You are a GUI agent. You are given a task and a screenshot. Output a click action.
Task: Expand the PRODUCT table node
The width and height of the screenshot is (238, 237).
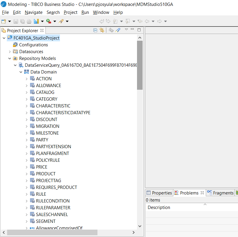tap(27, 174)
